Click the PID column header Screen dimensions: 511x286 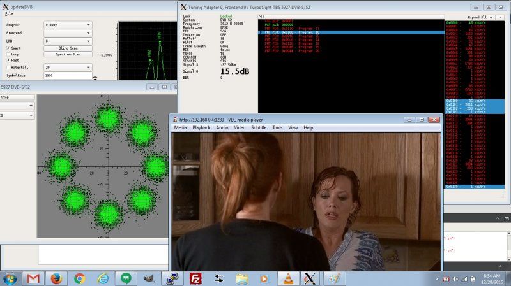(x=351, y=17)
